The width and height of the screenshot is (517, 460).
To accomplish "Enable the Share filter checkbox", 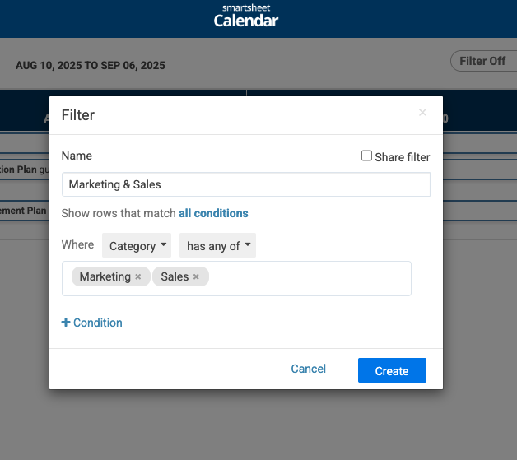I will click(x=366, y=156).
